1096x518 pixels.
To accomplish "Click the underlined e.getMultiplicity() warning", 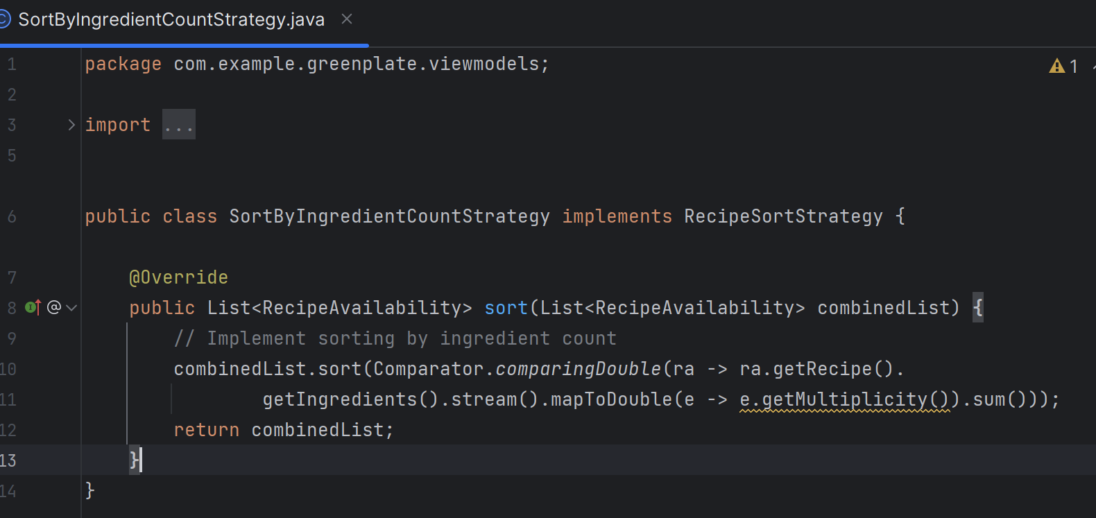I will pyautogui.click(x=845, y=399).
